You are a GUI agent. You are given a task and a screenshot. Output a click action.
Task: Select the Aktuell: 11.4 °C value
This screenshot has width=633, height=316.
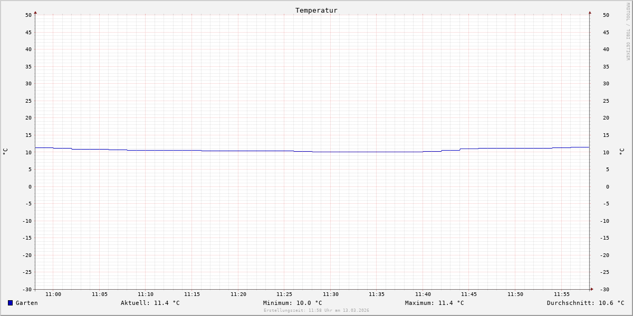coord(150,303)
